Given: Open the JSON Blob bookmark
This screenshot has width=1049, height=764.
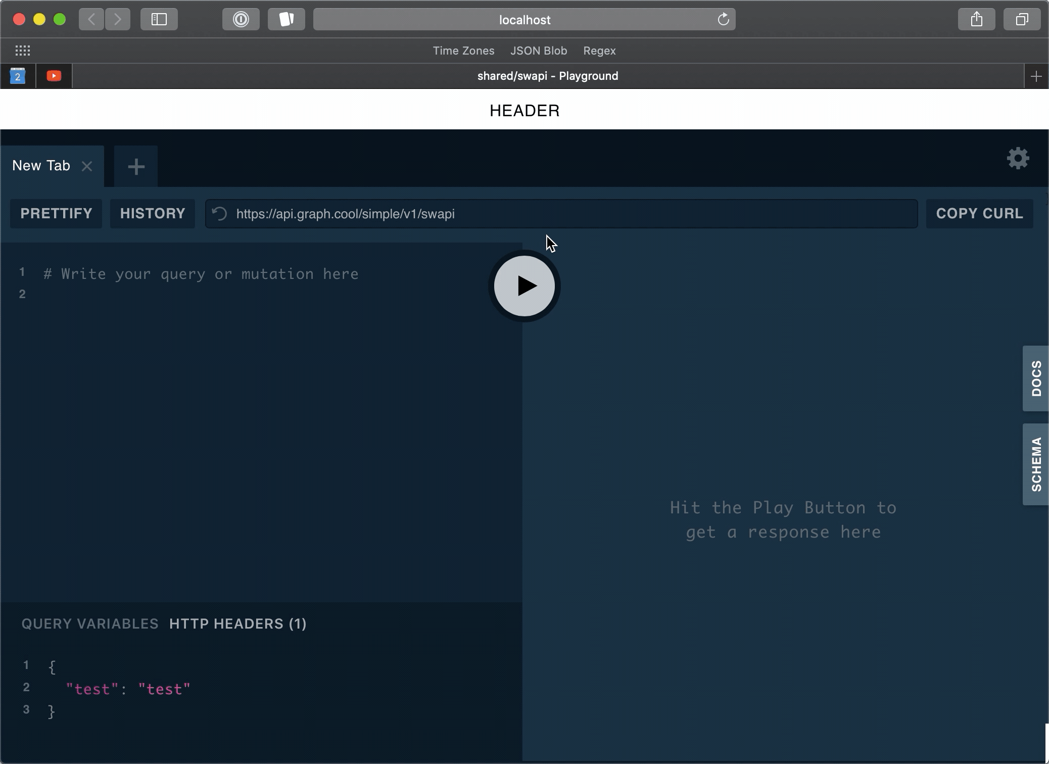Looking at the screenshot, I should click(539, 51).
